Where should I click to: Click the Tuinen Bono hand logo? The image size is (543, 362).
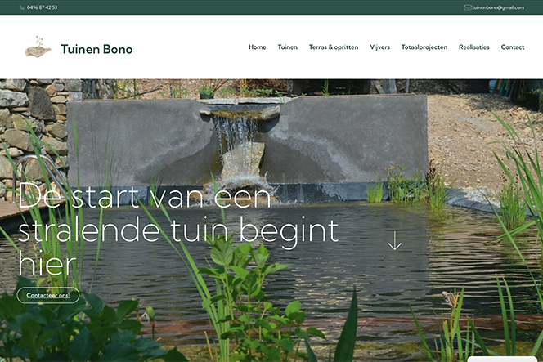[x=38, y=47]
